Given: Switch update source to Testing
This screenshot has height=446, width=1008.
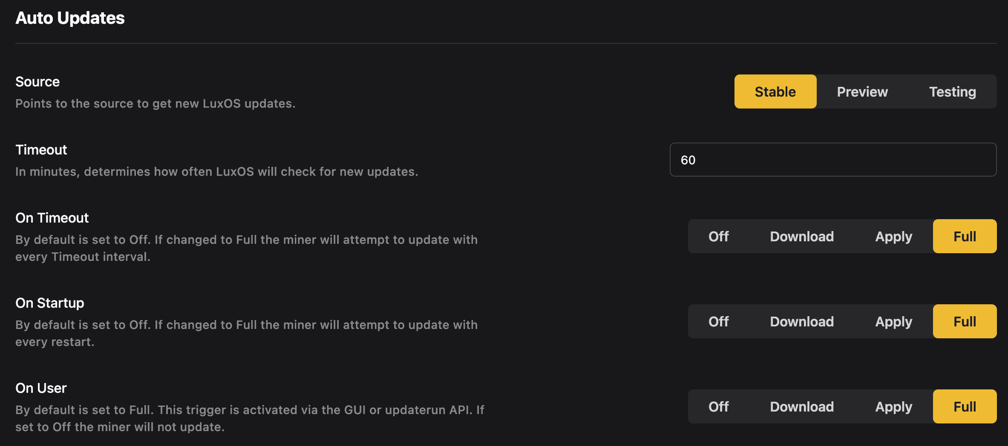Looking at the screenshot, I should 952,91.
